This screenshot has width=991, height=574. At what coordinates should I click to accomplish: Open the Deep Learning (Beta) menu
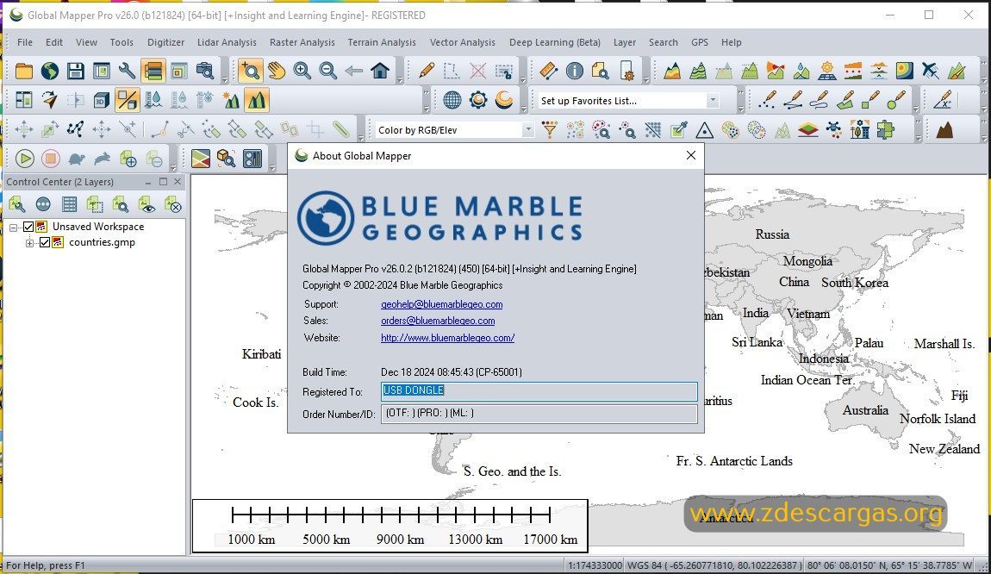555,42
